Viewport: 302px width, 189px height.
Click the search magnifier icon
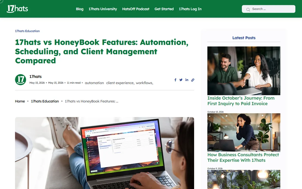tap(248, 9)
